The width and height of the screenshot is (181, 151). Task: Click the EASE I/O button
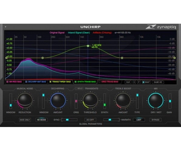158,82
